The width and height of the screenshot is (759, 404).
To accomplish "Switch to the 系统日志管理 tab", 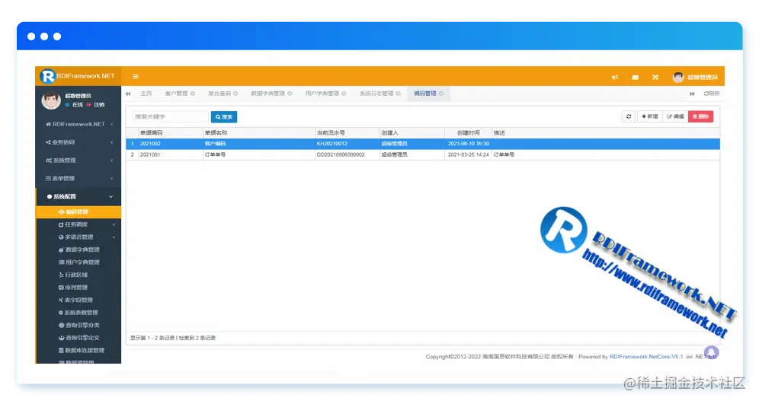I will (x=376, y=94).
